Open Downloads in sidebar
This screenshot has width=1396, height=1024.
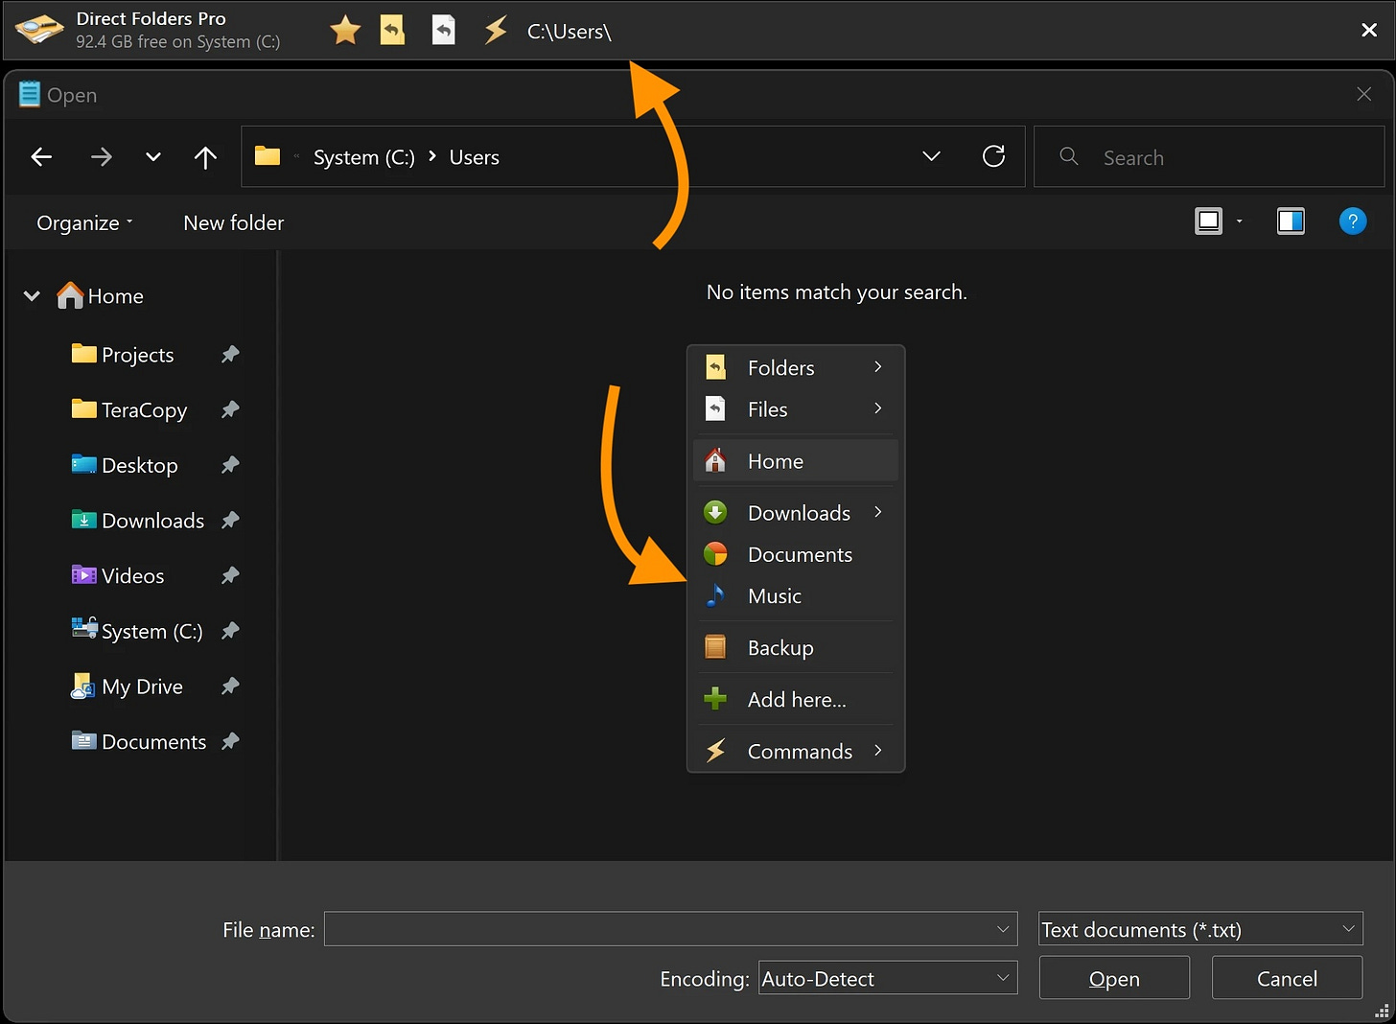pos(138,521)
